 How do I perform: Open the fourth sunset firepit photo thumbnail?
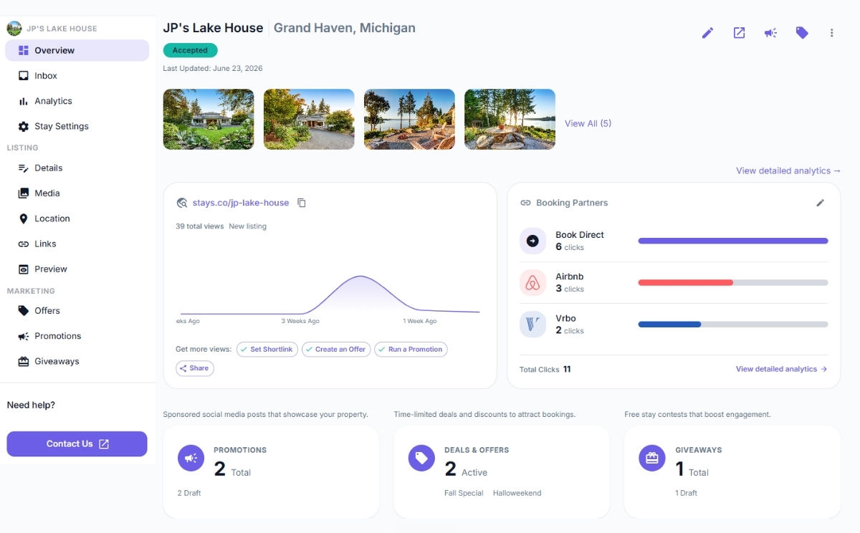click(x=510, y=119)
